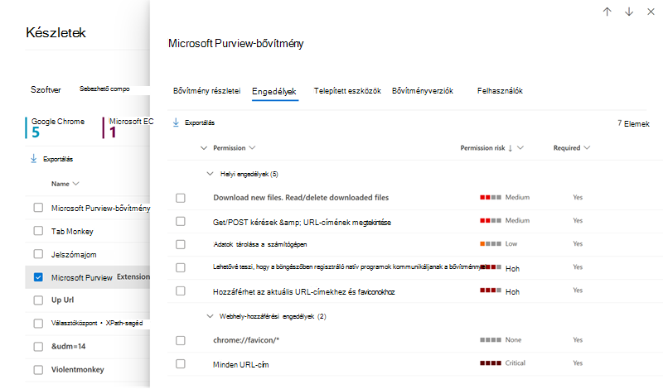Screen dimensions: 663x389
Task: Collapse all groups via chevron left of Permission
Action: (x=204, y=148)
